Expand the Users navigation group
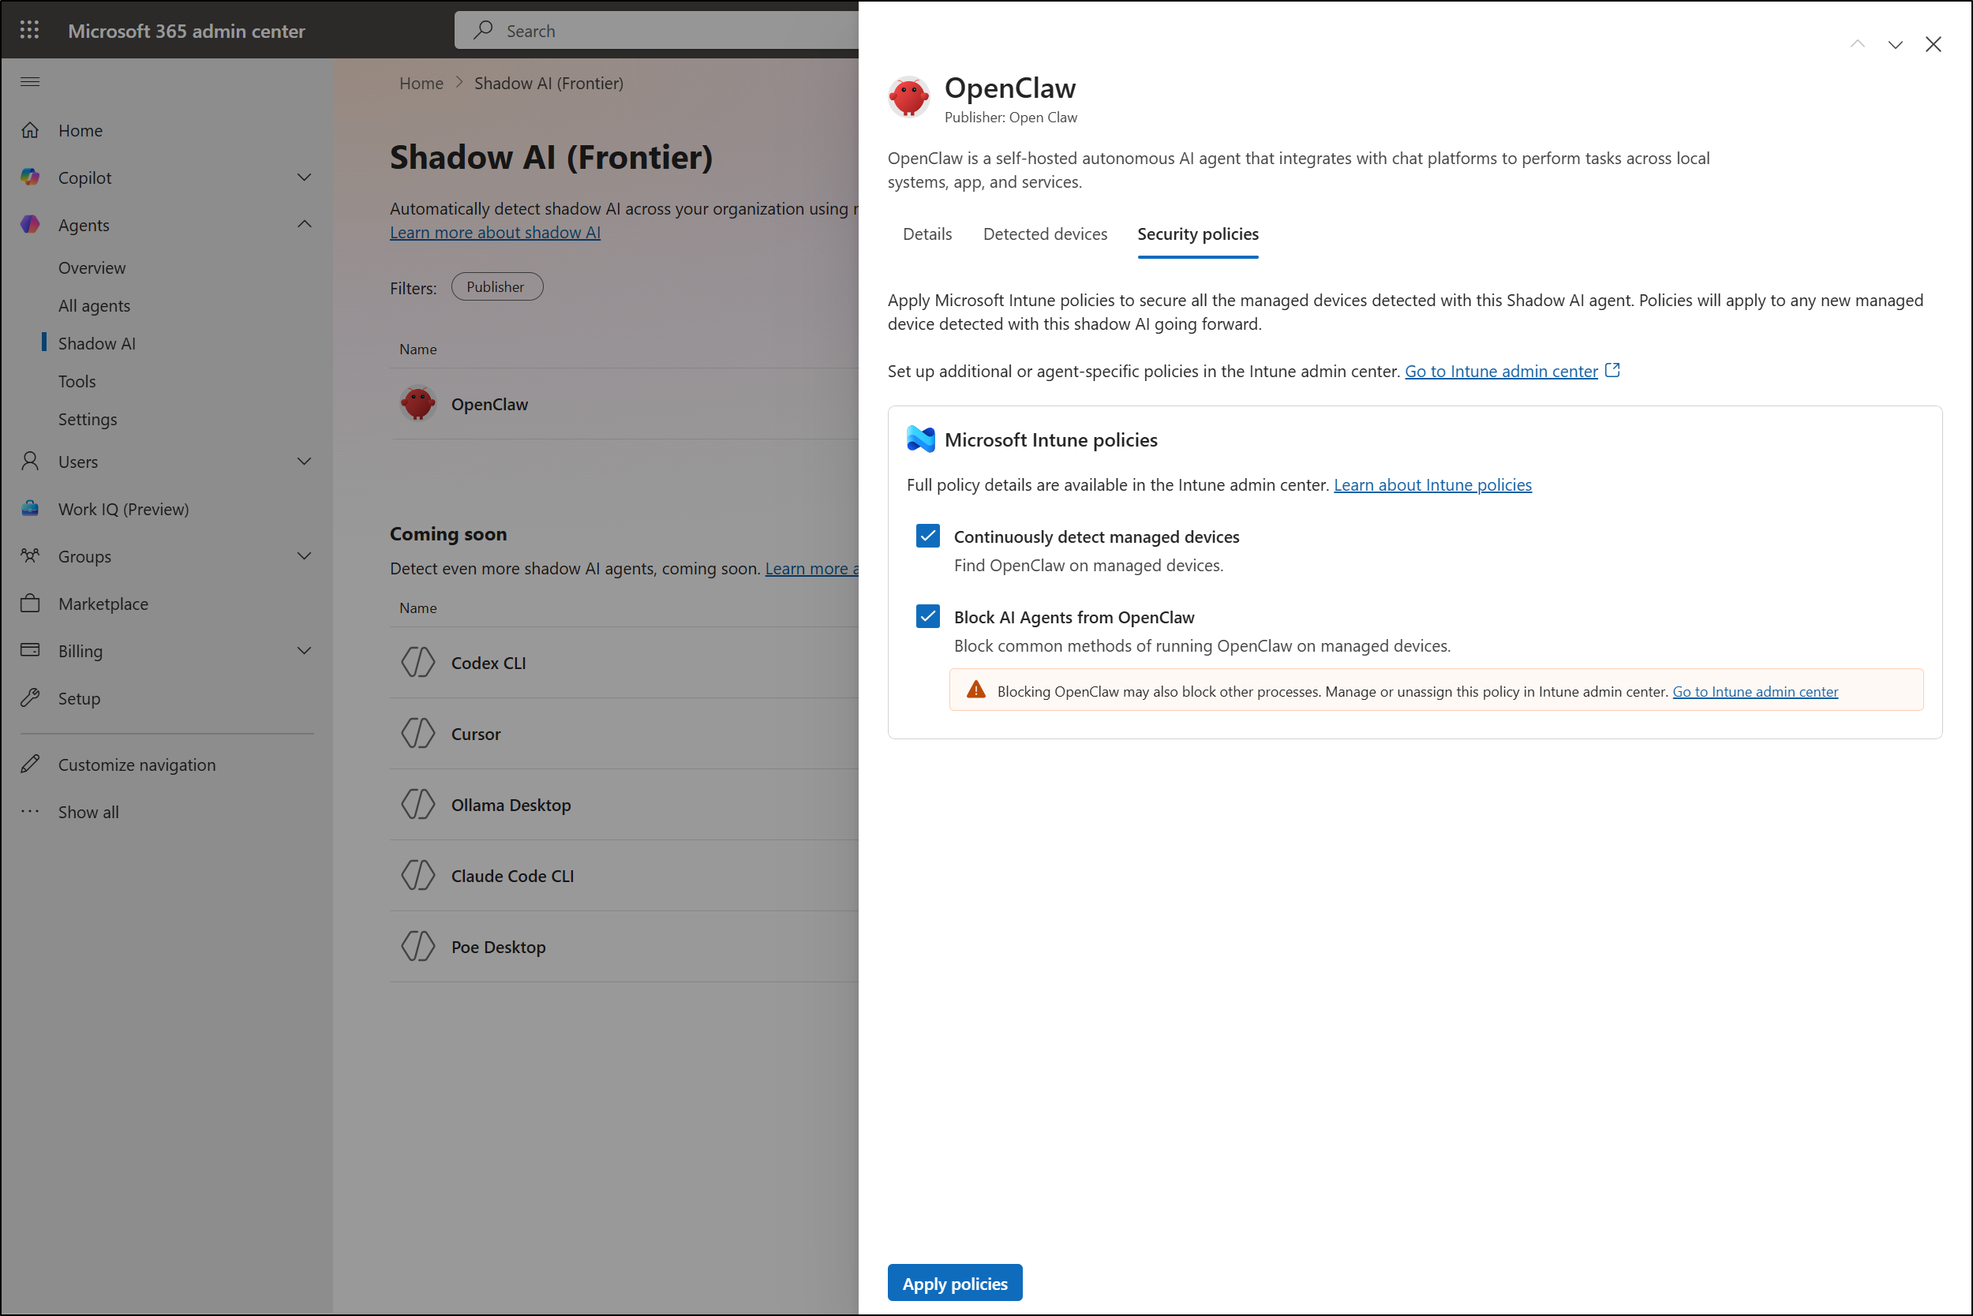The width and height of the screenshot is (1973, 1316). pos(304,461)
